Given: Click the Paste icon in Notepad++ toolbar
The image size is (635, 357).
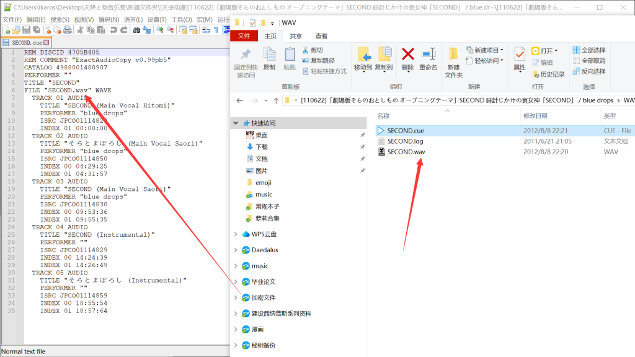Looking at the screenshot, I should click(101, 30).
